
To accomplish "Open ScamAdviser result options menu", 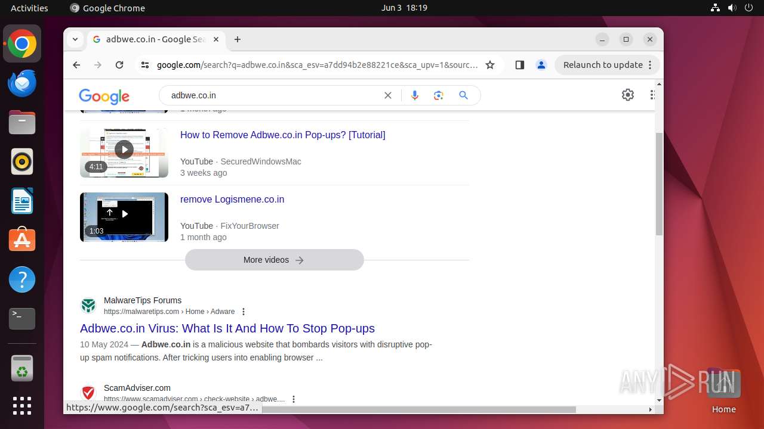I will [294, 399].
